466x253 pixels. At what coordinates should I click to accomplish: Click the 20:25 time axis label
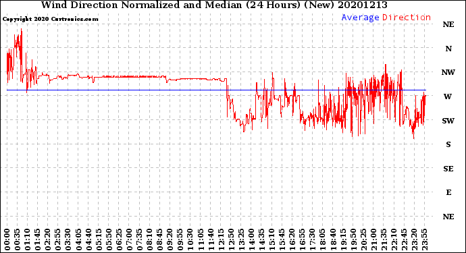tap(363, 239)
